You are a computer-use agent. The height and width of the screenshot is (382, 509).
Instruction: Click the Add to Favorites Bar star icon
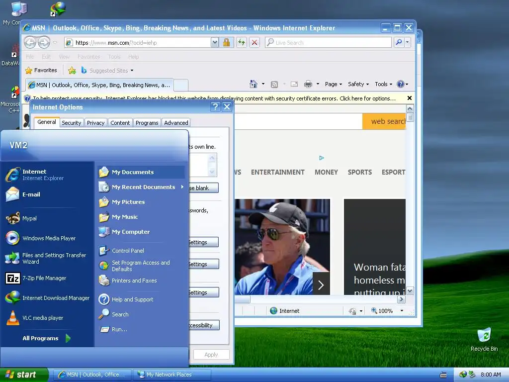coord(72,70)
